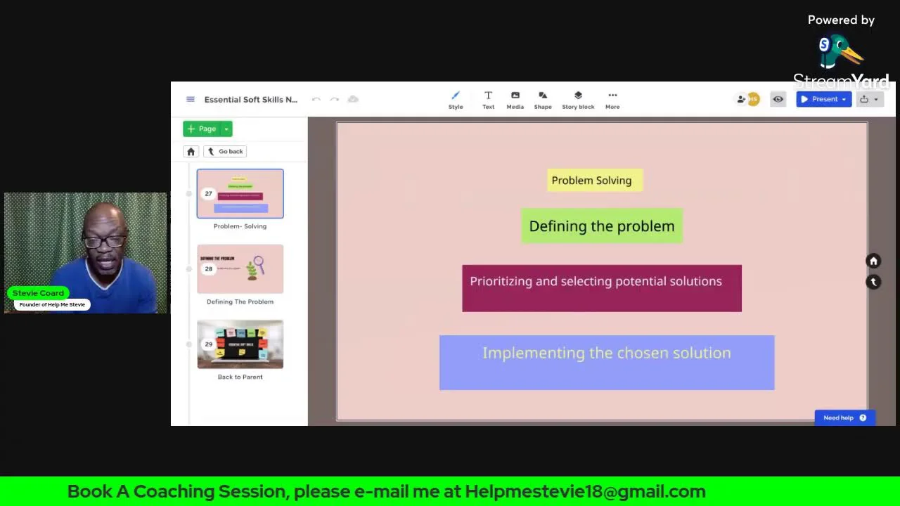Add a new page with the Page button
The height and width of the screenshot is (506, 900).
click(x=202, y=129)
